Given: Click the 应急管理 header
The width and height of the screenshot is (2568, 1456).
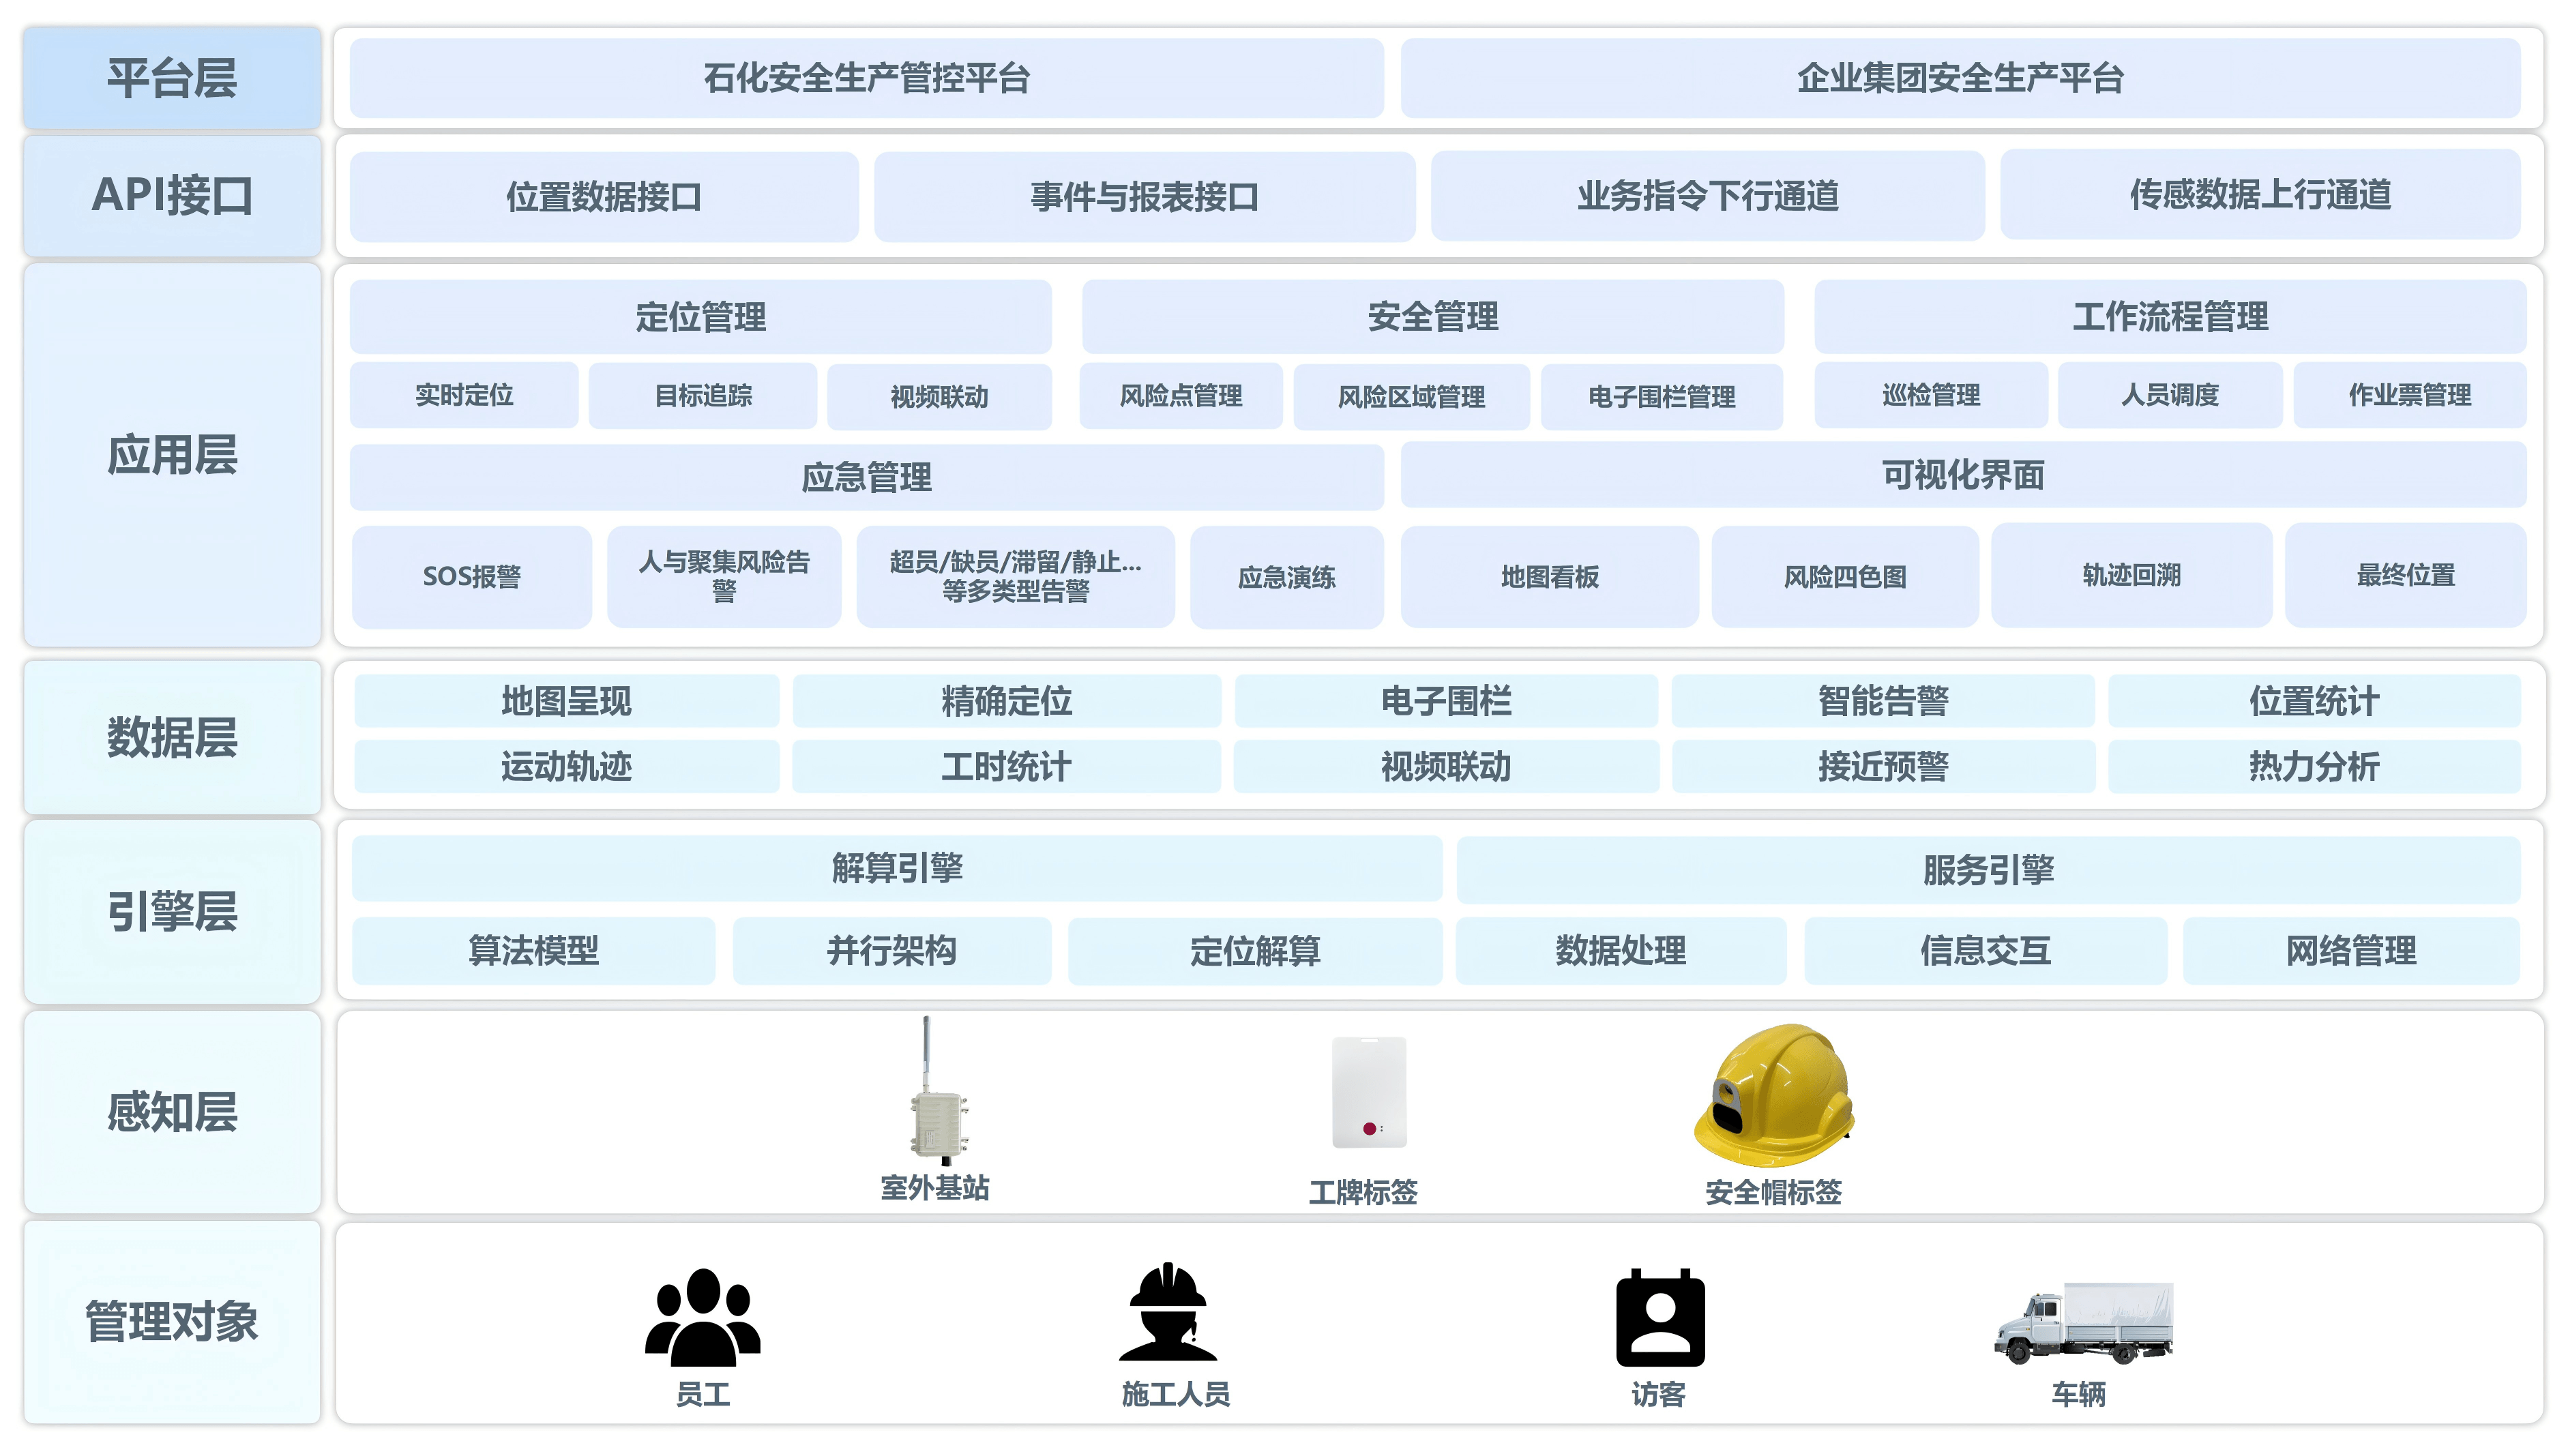Looking at the screenshot, I should (x=866, y=477).
